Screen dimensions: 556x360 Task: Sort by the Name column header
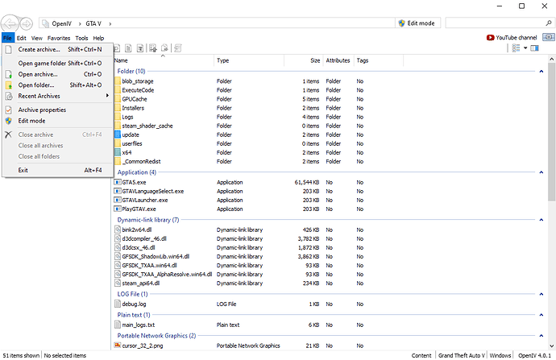[x=164, y=60]
